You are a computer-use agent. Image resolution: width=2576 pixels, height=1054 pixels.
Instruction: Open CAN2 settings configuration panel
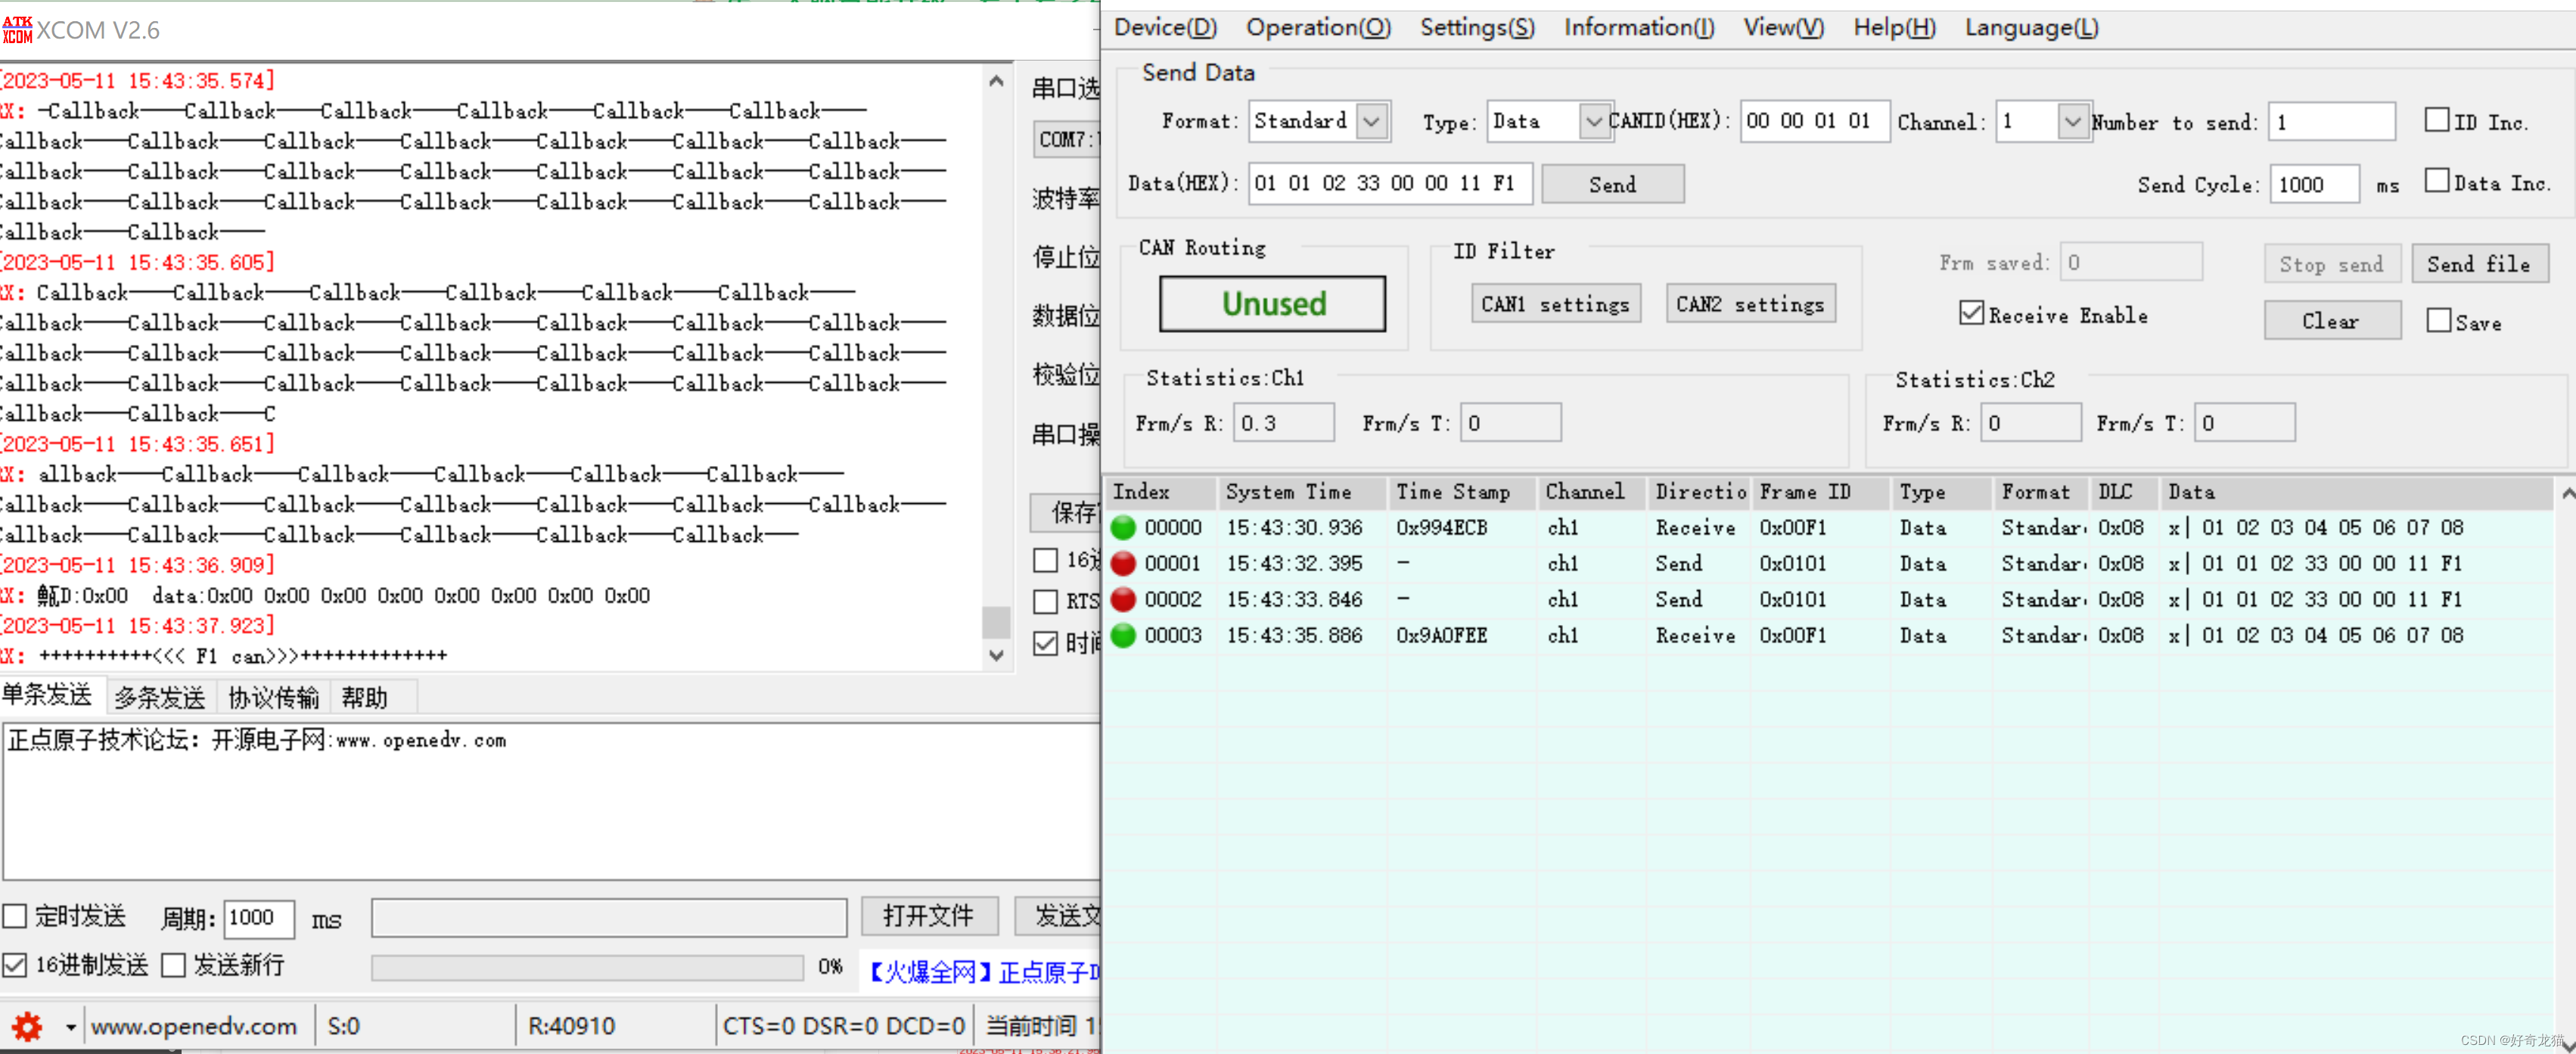click(x=1745, y=303)
